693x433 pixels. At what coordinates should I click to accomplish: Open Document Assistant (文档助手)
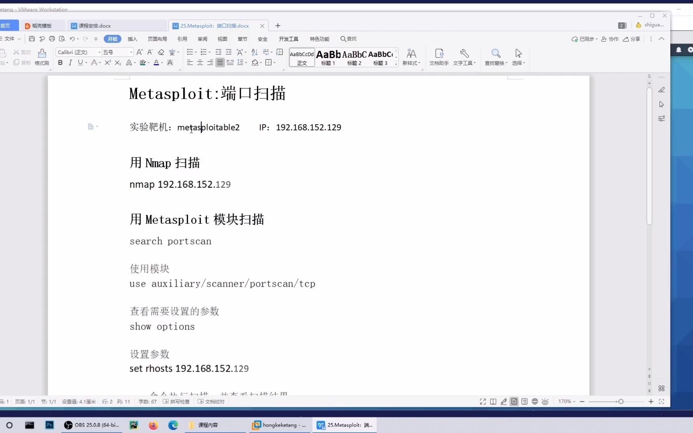pyautogui.click(x=439, y=57)
